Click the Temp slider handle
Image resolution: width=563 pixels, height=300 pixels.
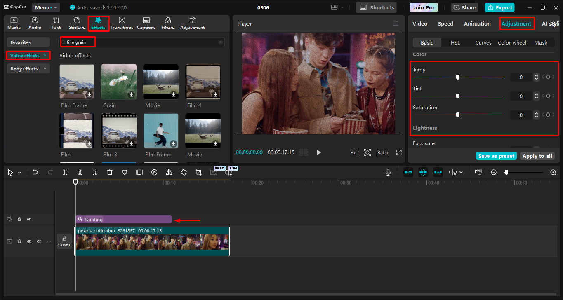coord(458,77)
